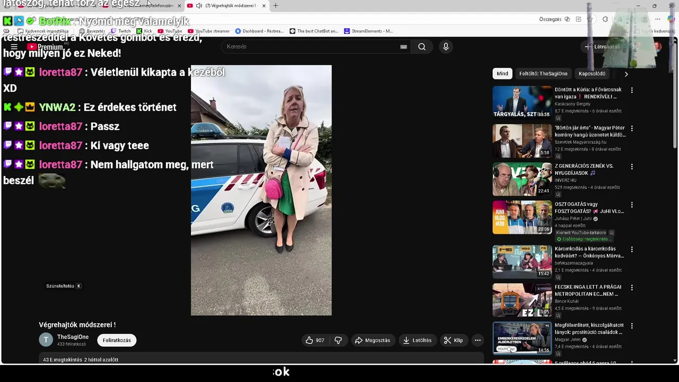Open Megfélemlített, kiszolgáltatott lányok video title
Image resolution: width=679 pixels, height=382 pixels.
[589, 328]
